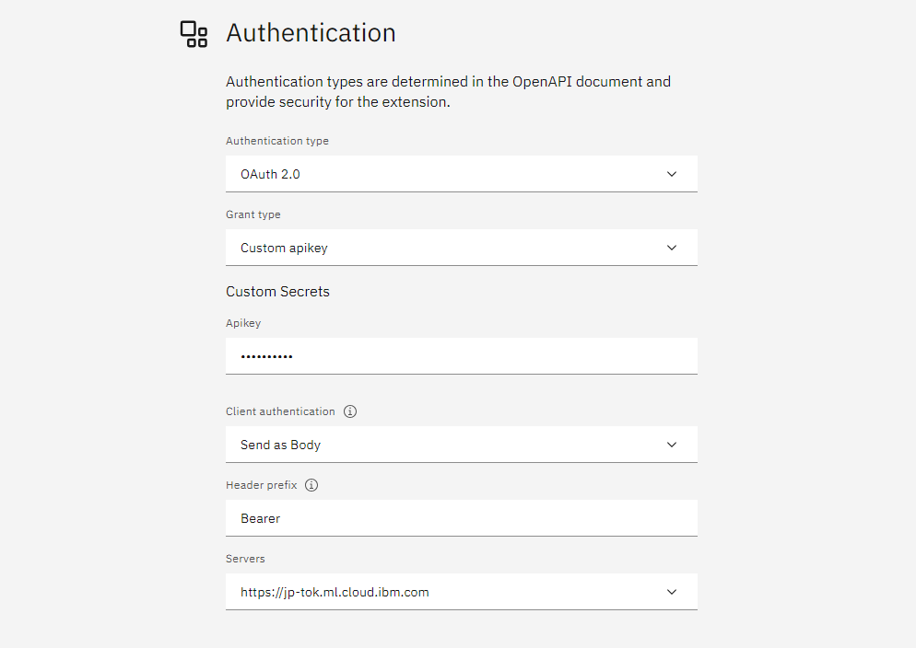Open the OAuth 2.0 authentication type dropdown
Screen dimensions: 916x648
pyautogui.click(x=461, y=174)
